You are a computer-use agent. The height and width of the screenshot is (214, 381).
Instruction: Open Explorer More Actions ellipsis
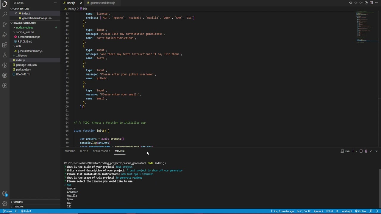click(x=56, y=3)
